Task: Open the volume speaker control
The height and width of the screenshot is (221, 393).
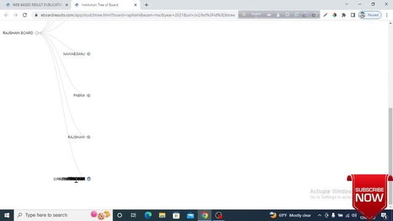Action: coord(354,215)
